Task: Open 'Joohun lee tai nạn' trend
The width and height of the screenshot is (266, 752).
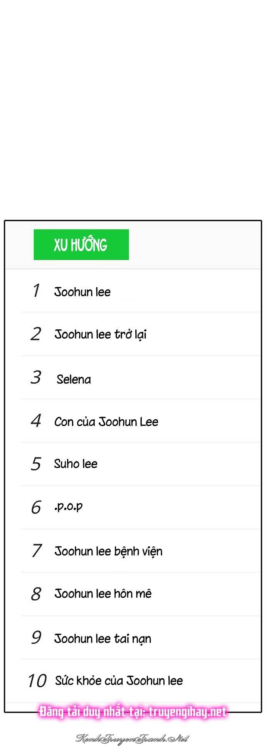Action: [103, 639]
